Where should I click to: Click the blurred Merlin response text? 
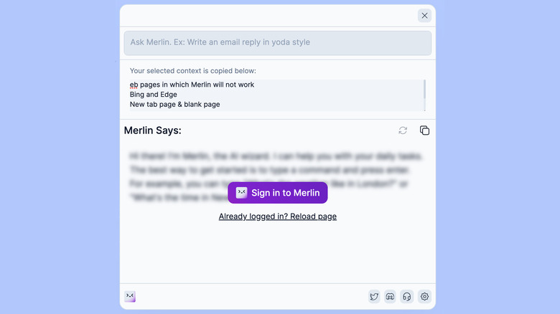pos(277,161)
